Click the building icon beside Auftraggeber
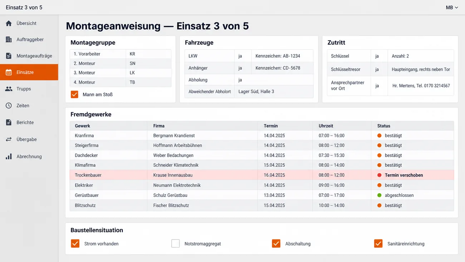 click(9, 39)
